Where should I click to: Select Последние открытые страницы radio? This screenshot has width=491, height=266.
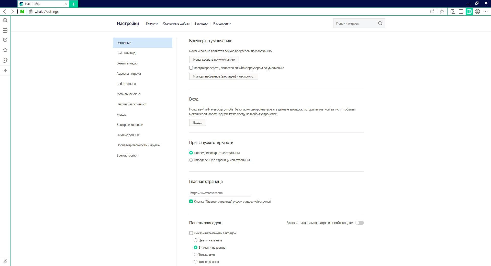tap(191, 153)
